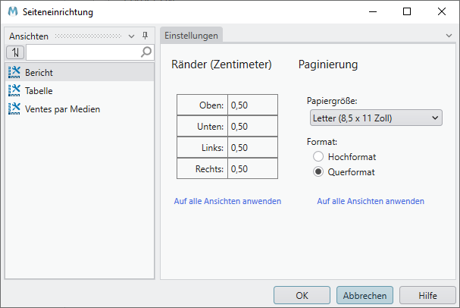Open the Papiergröße dropdown
This screenshot has height=308, width=460.
click(376, 118)
